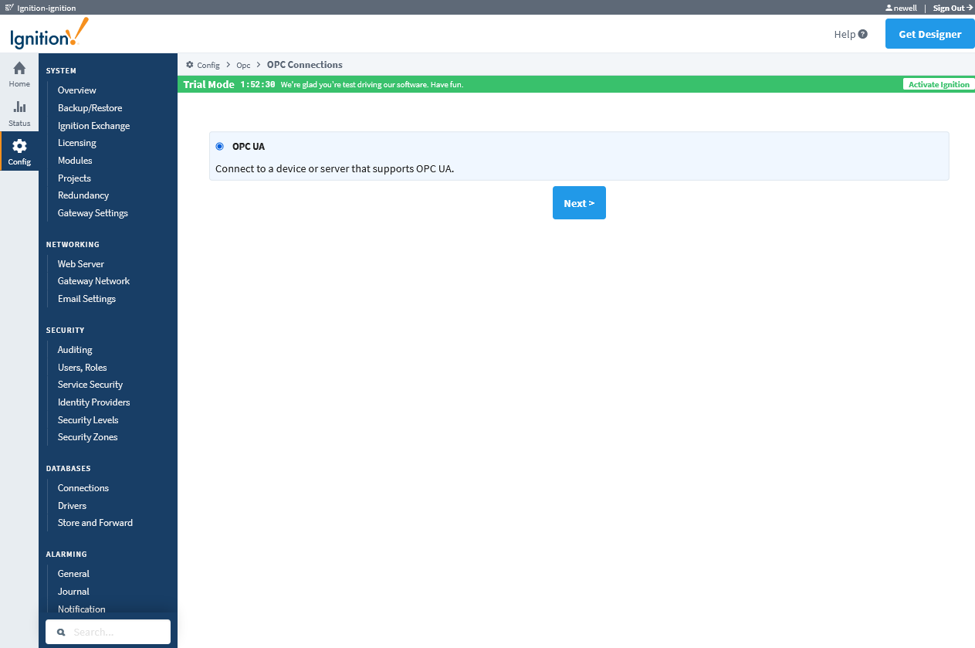The image size is (975, 648).
Task: Select the Config gear icon
Action: click(19, 146)
